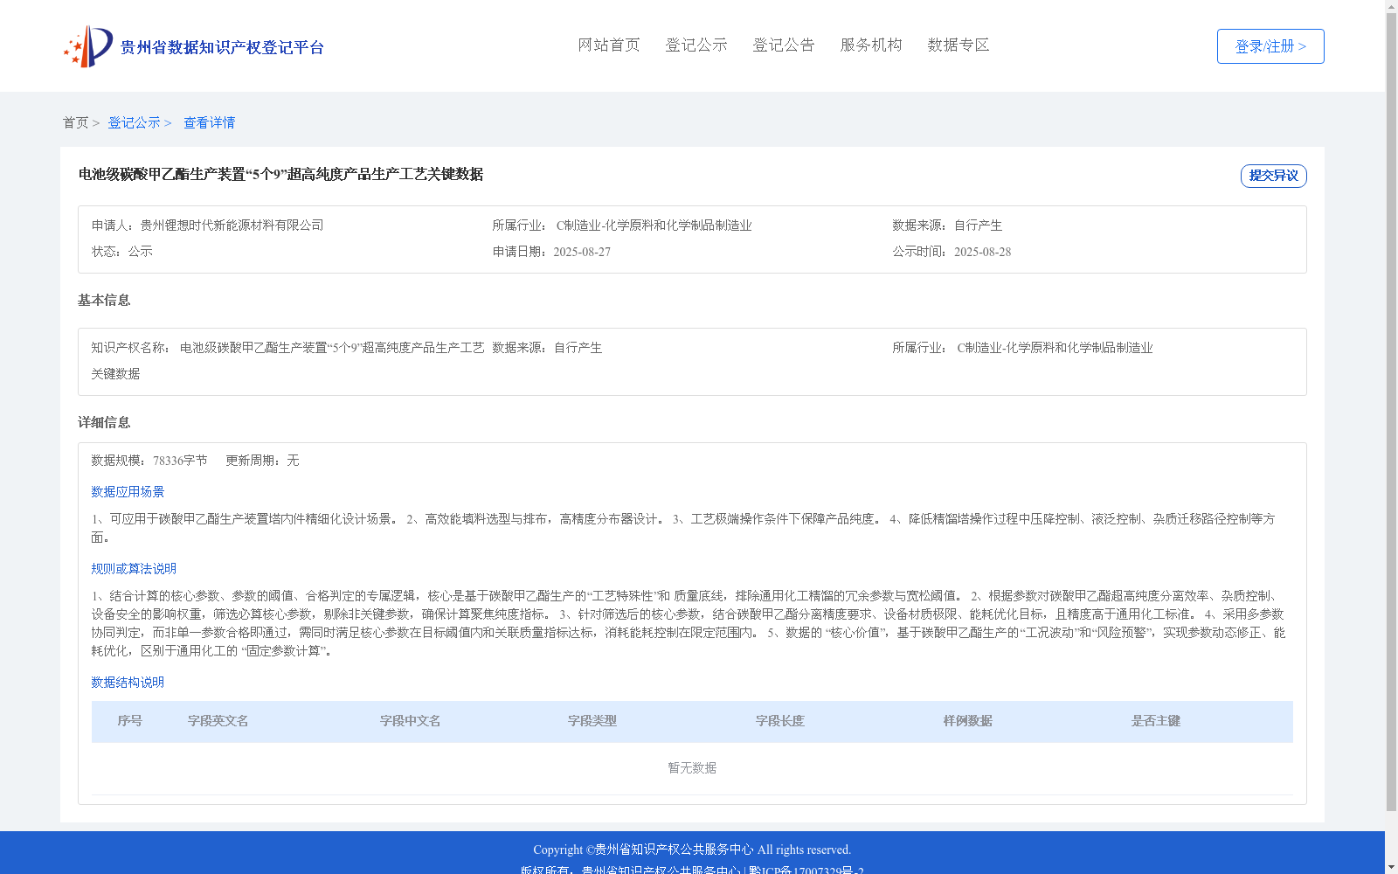Click the 状态: 公示 text
Image resolution: width=1398 pixels, height=874 pixels.
pyautogui.click(x=122, y=252)
